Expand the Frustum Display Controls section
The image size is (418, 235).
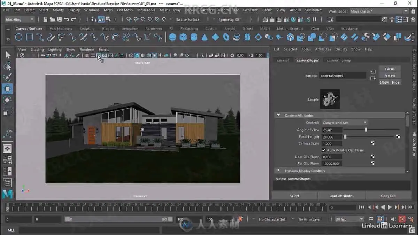[x=278, y=171]
